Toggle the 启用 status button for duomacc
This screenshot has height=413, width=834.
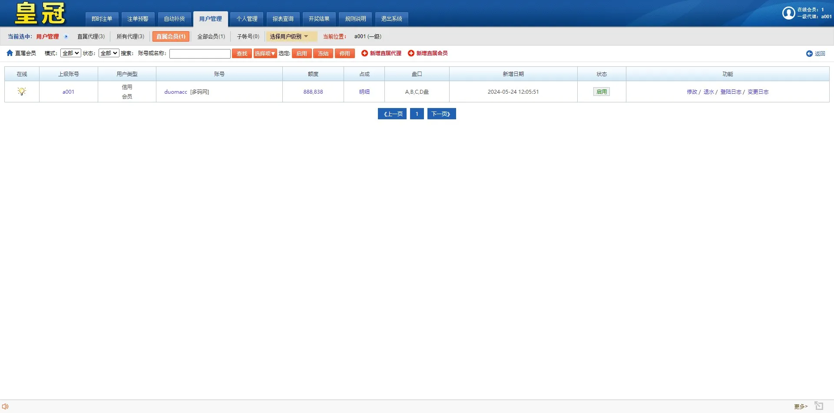point(602,91)
